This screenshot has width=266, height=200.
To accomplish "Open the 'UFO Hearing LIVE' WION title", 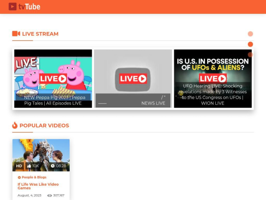I will point(213,95).
